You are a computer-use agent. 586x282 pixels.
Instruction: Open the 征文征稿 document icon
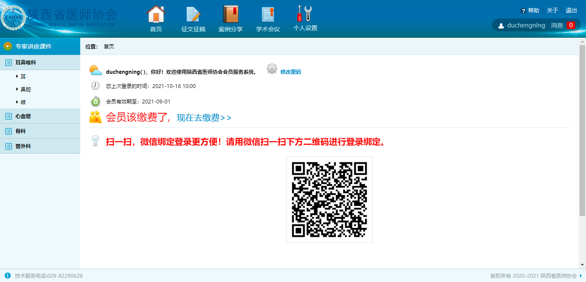[193, 14]
